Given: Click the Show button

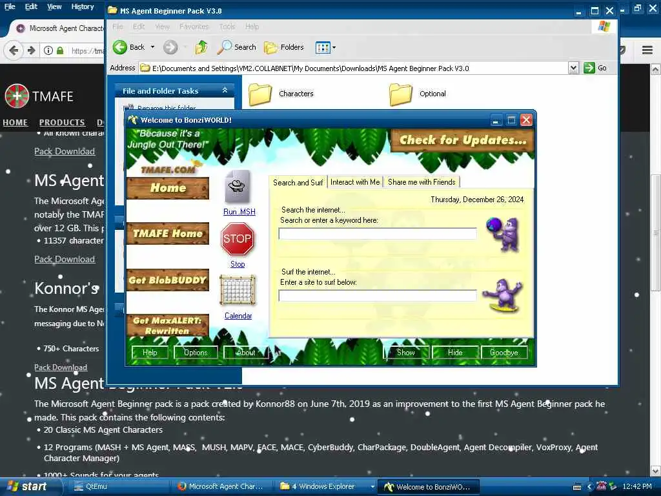Looking at the screenshot, I should (405, 352).
